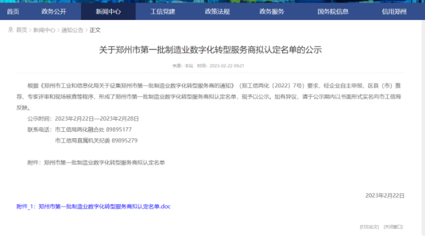
Task: Click the 关闭窗口 close window link
Action: tap(393, 227)
